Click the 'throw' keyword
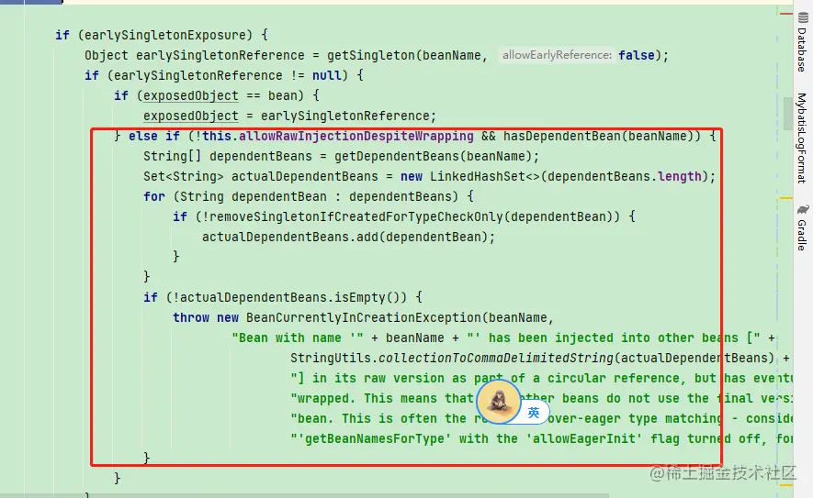813x498 pixels. [191, 318]
